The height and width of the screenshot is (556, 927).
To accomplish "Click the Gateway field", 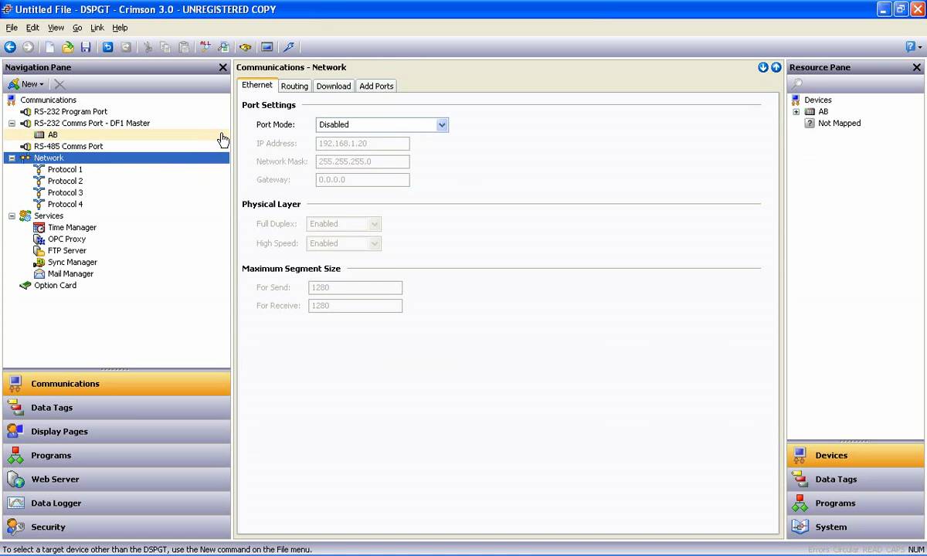I will (362, 180).
